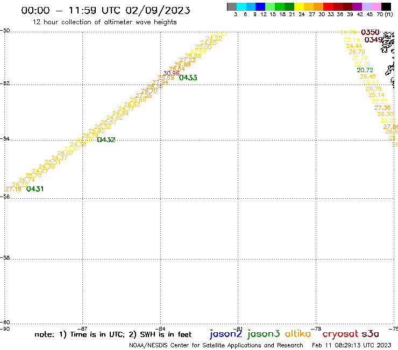Click the 26.75 reading
Screen dimensions: 398x350
[373, 89]
